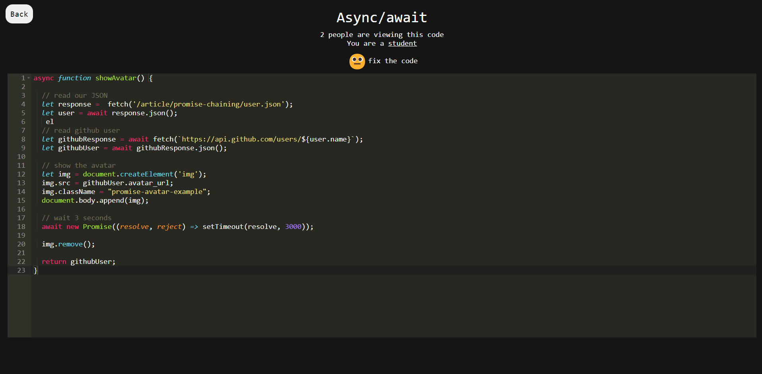The width and height of the screenshot is (762, 374).
Task: Click the '// read our JSON' comment
Action: (75, 95)
